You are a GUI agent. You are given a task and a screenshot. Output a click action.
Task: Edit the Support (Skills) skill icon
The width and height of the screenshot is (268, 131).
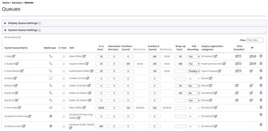[x=87, y=64]
